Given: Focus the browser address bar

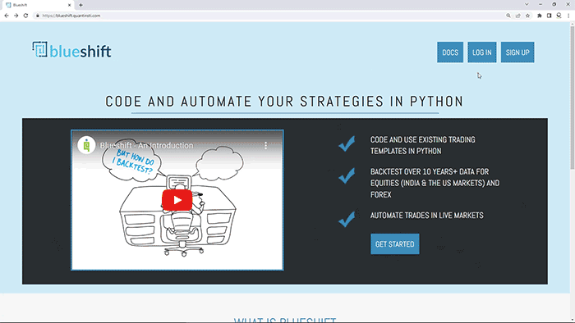Looking at the screenshot, I should [269, 16].
